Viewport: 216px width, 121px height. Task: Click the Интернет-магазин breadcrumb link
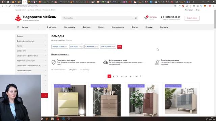(58, 40)
